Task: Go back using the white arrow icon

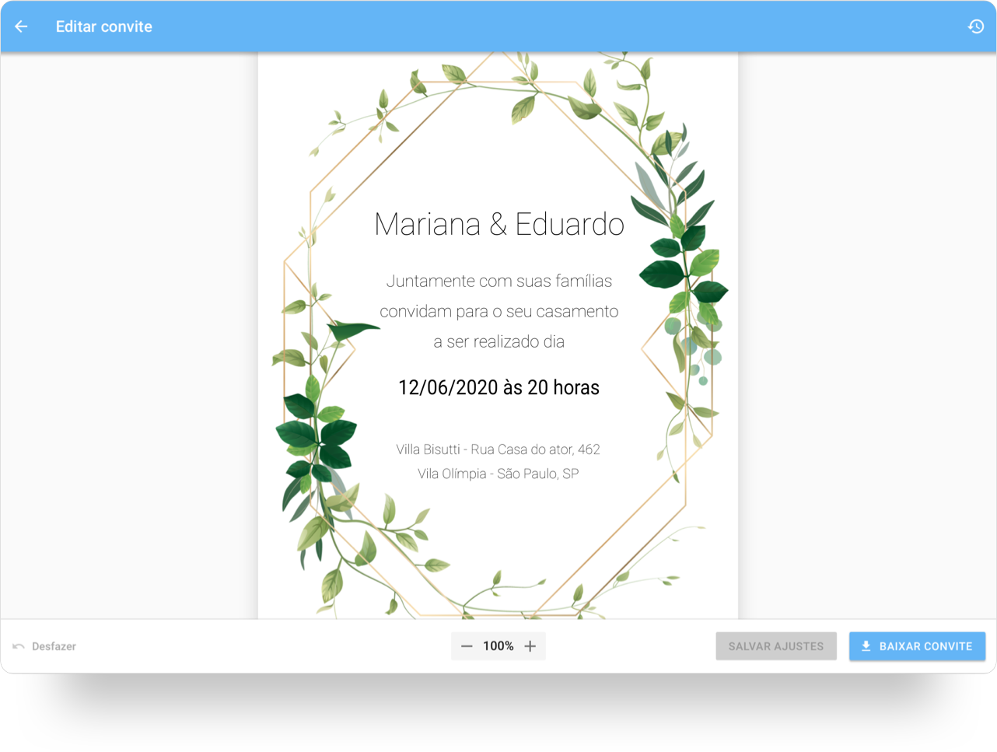Action: pyautogui.click(x=20, y=26)
